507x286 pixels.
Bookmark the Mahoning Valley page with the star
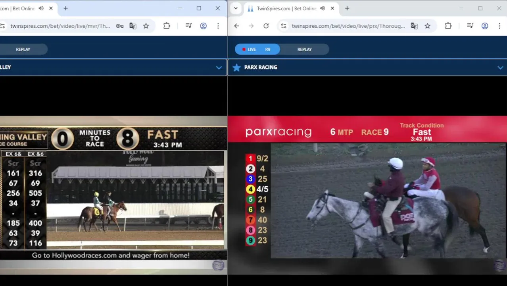tap(146, 26)
